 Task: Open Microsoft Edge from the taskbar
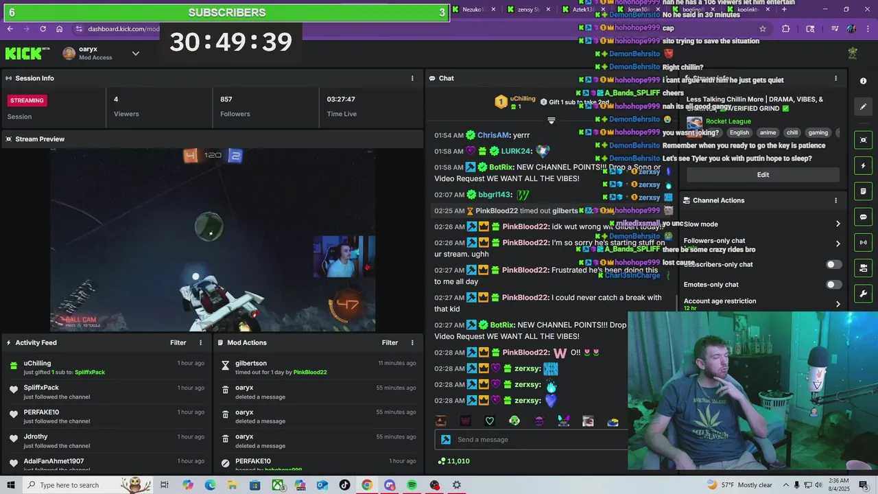[210, 485]
